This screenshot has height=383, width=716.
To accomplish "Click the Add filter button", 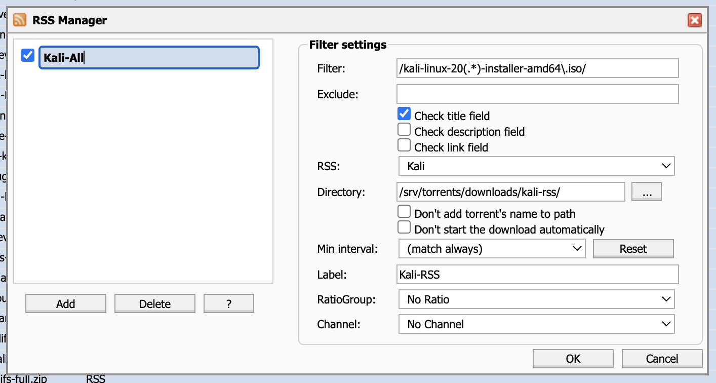I will pos(66,304).
